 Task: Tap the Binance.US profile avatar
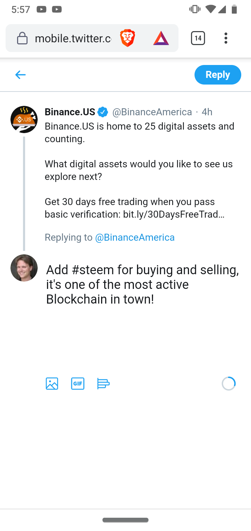tap(24, 119)
